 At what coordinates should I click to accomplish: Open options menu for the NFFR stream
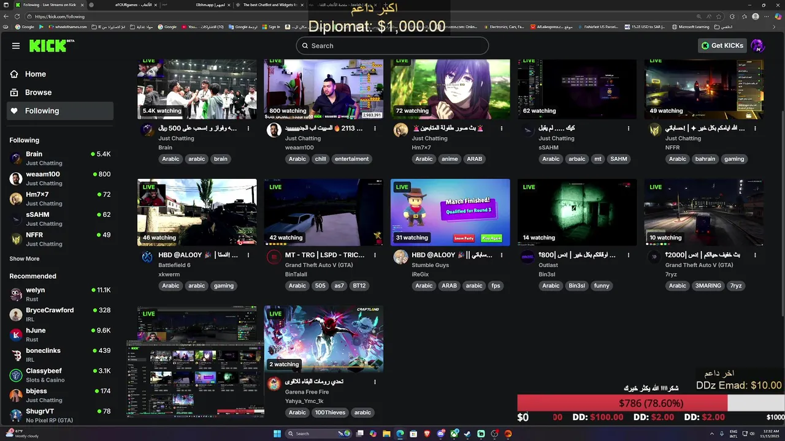click(x=755, y=129)
